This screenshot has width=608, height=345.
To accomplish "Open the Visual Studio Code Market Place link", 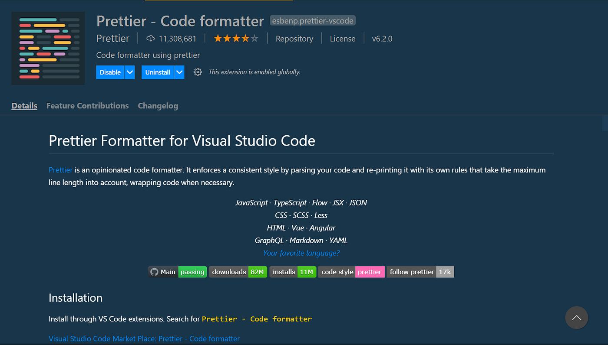I will [144, 338].
